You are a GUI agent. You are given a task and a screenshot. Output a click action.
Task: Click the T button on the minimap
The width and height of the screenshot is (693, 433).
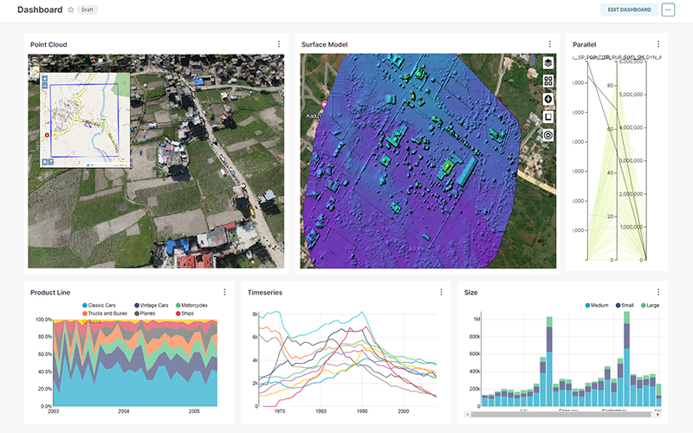point(51,162)
